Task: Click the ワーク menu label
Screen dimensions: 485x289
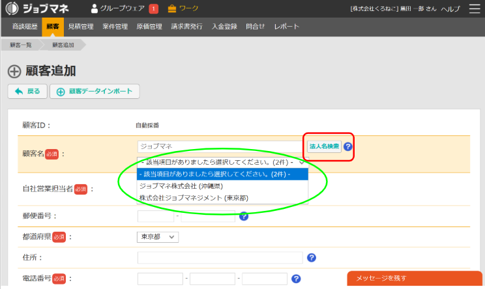Action: tap(188, 8)
